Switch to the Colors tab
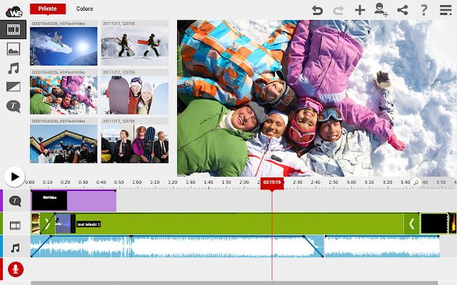The image size is (457, 285). coord(85,9)
